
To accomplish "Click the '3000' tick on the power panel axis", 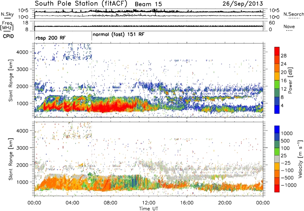I will click(x=22, y=69).
